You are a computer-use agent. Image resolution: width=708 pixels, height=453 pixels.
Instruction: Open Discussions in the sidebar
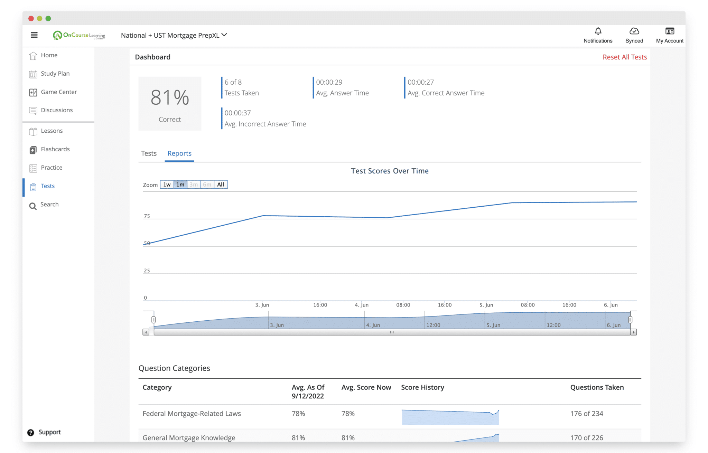(57, 110)
